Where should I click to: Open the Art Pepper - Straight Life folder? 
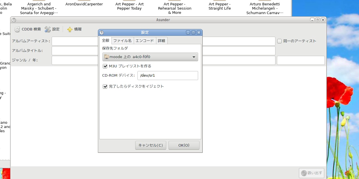pyautogui.click(x=220, y=6)
